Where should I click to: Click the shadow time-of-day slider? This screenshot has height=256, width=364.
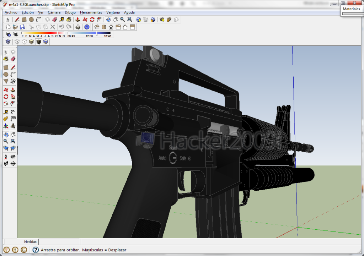89,33
